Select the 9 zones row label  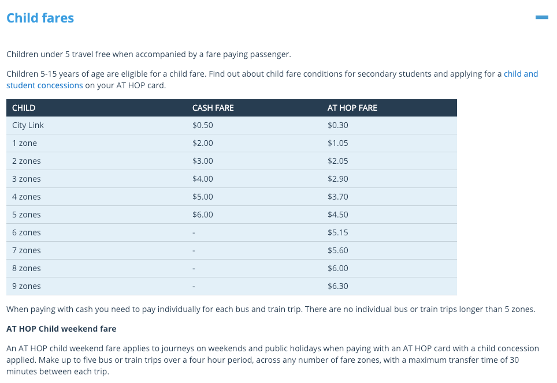26,286
